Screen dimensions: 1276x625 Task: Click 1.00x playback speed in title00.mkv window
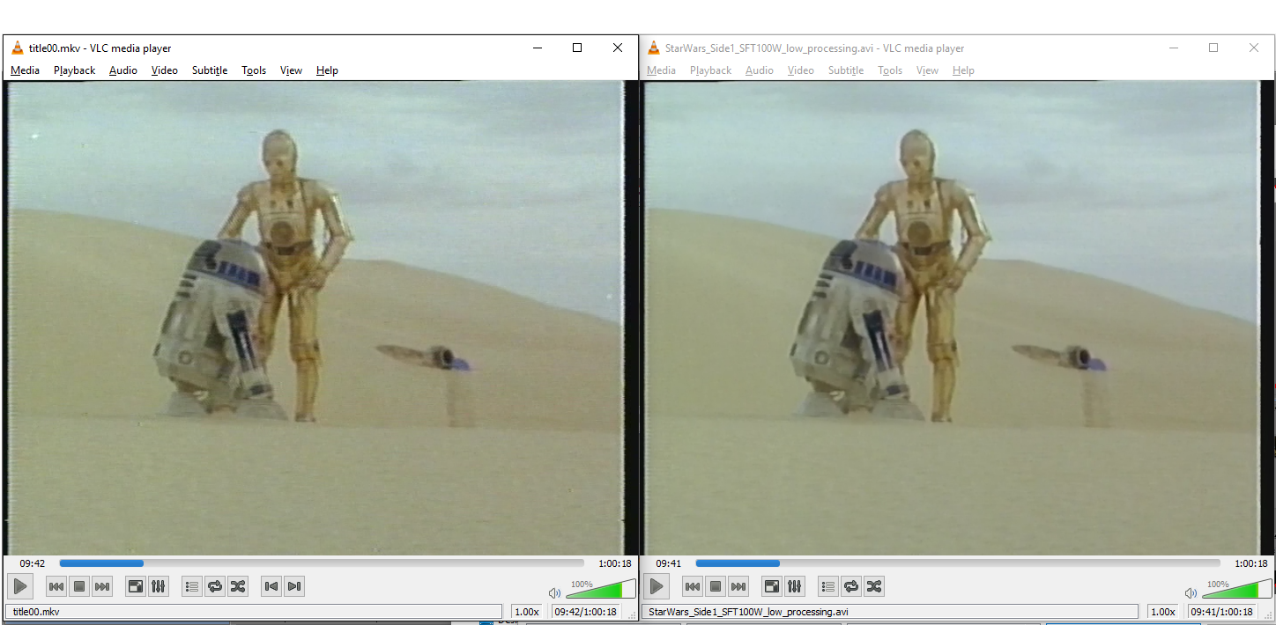tap(527, 612)
